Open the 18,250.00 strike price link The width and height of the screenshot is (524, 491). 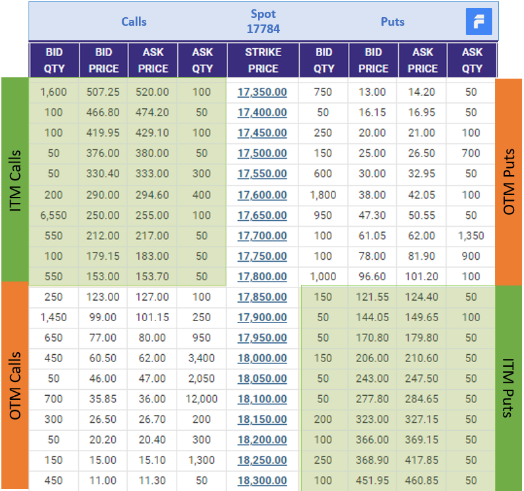tap(263, 460)
